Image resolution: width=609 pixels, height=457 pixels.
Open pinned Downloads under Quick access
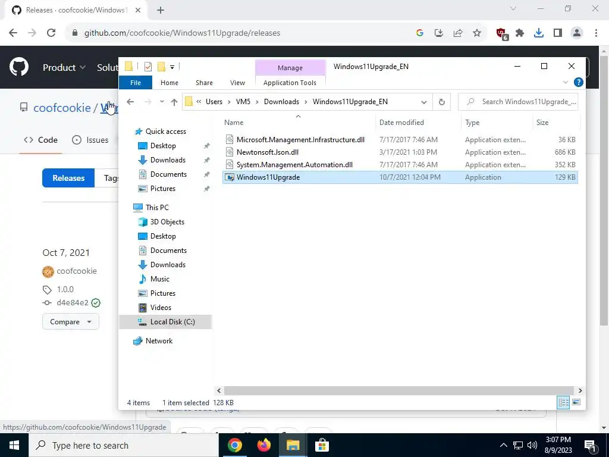coord(167,159)
